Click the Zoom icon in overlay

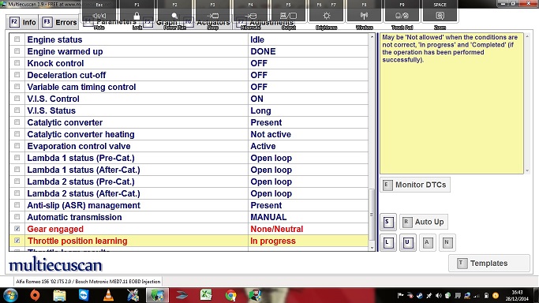point(440,16)
